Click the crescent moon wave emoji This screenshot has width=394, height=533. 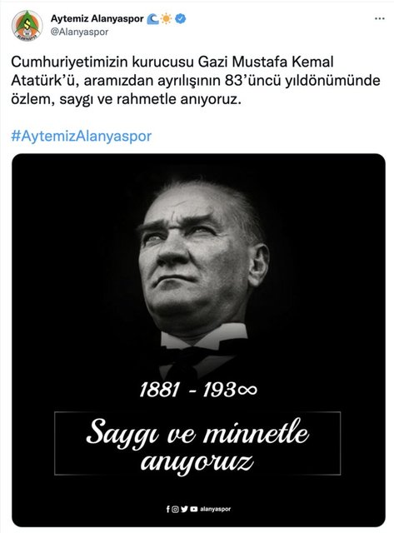(x=153, y=19)
